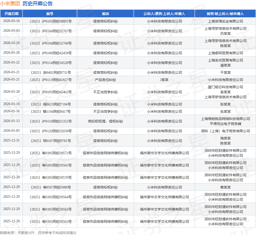Click case number 沪0105民初38891号
Screen dimensions: 256x235
click(x=57, y=21)
